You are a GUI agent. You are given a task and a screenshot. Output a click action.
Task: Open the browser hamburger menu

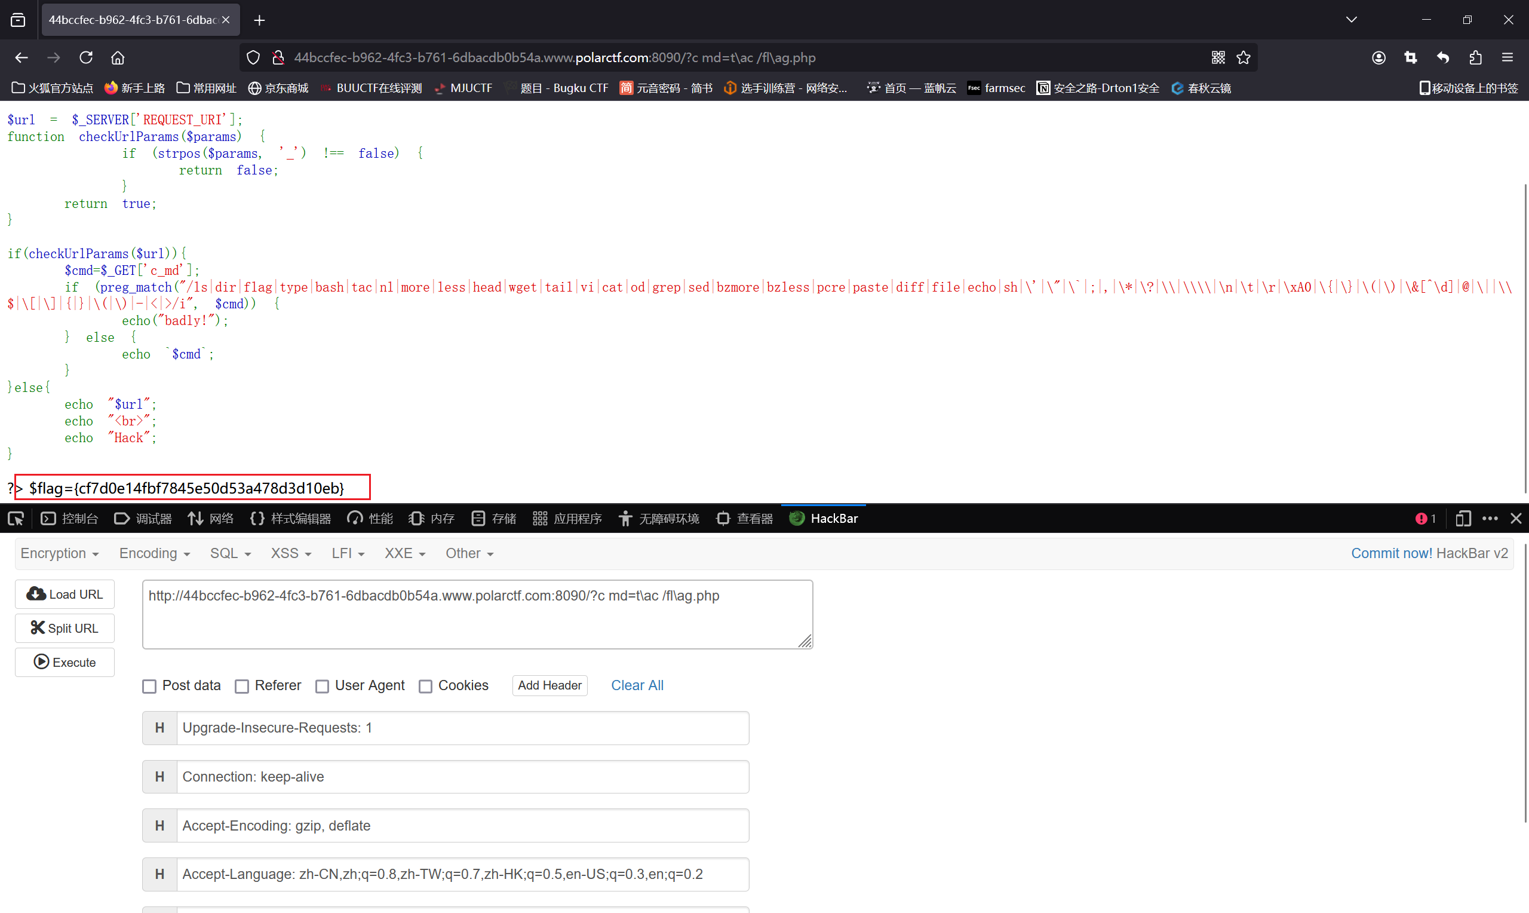point(1507,57)
